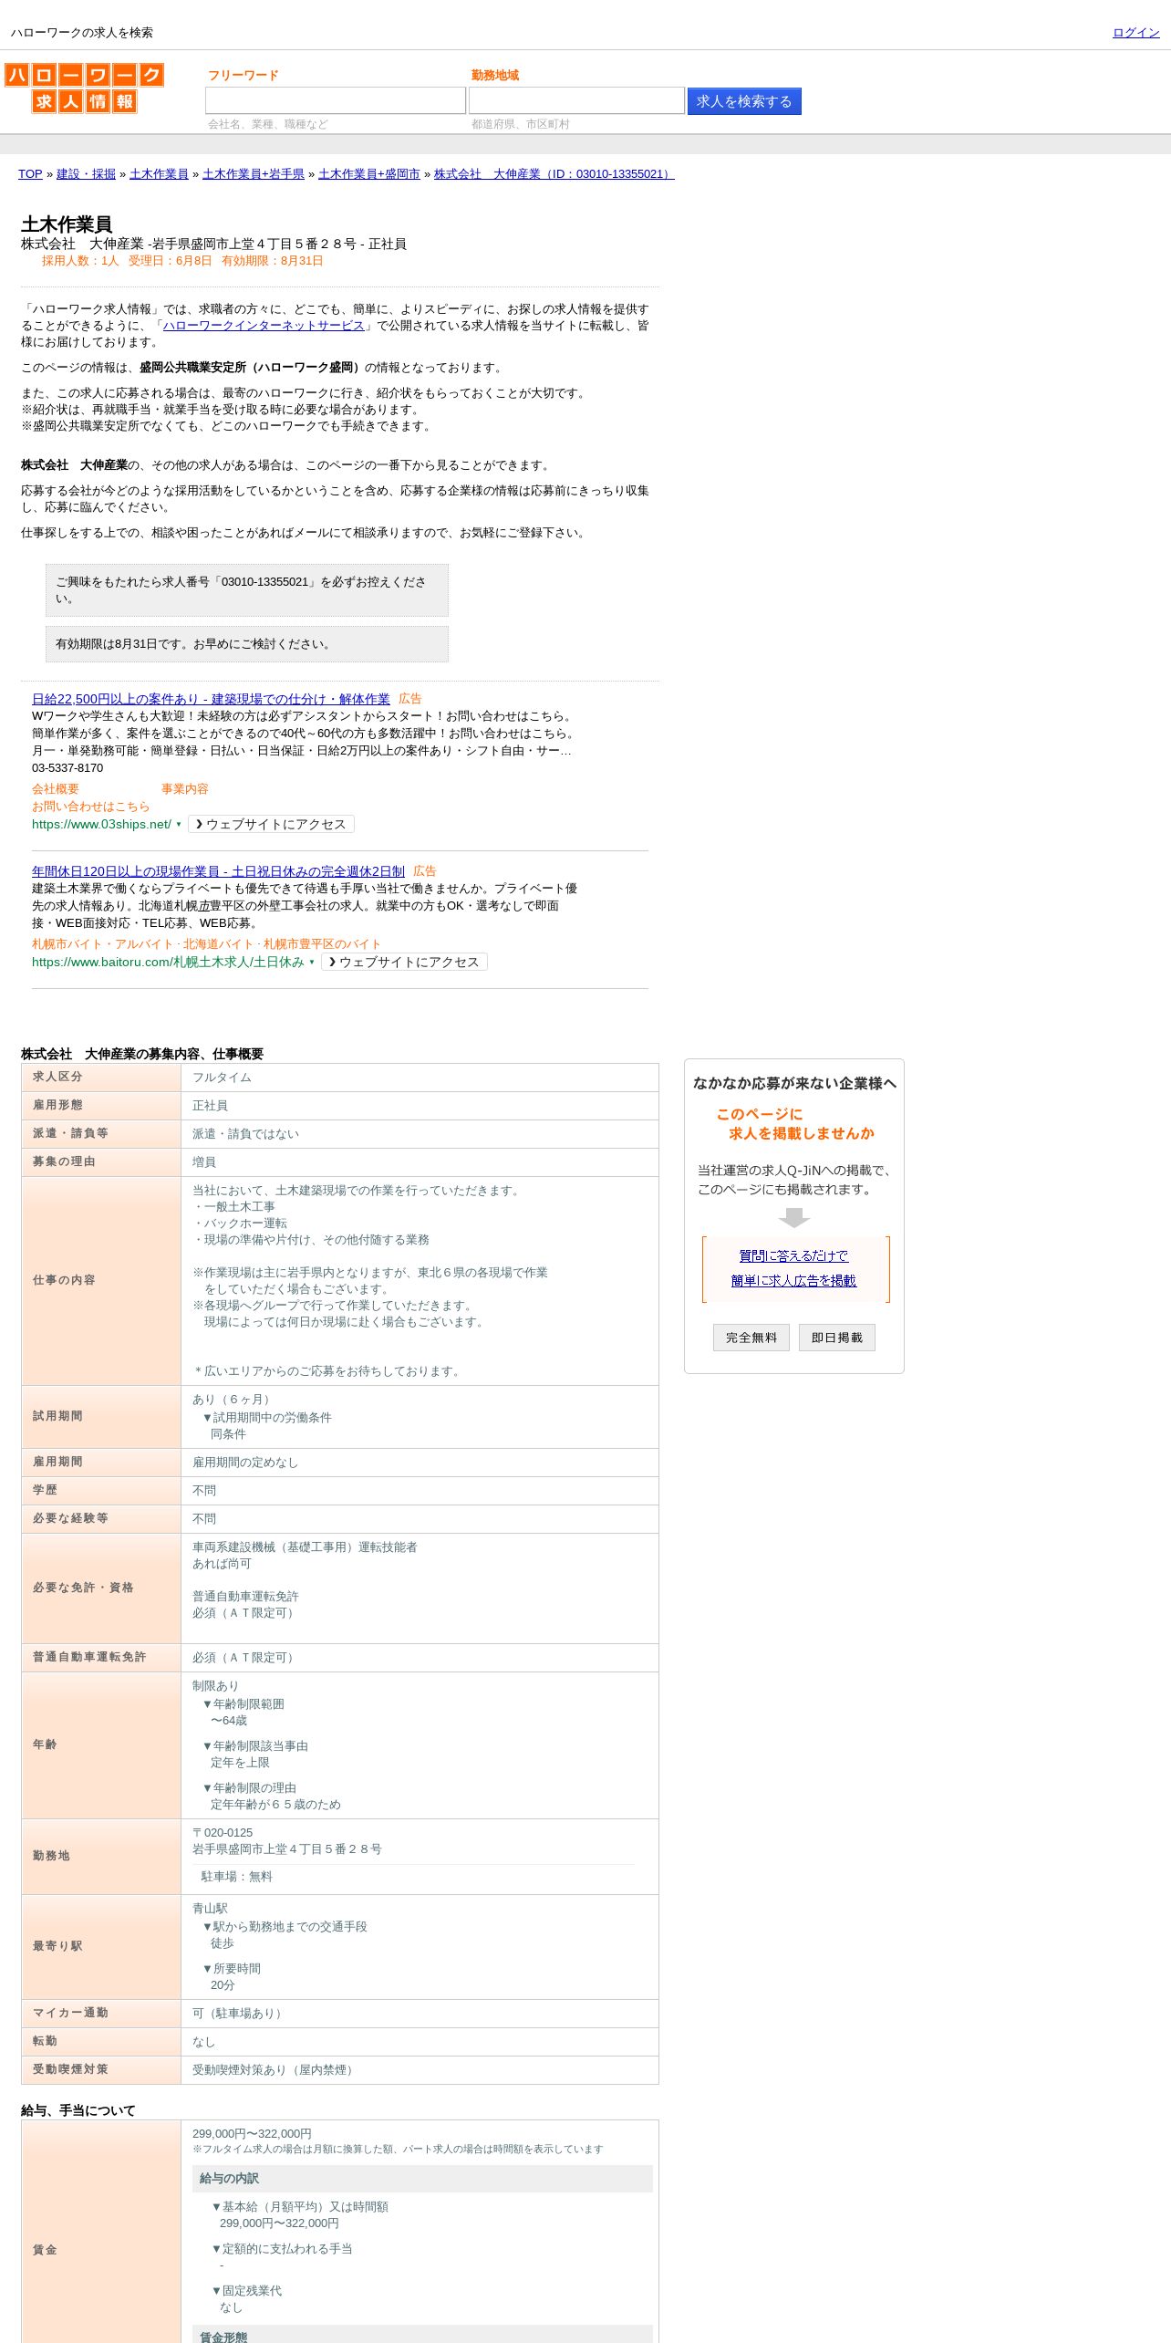Click the 有効期限は8月31日です notice box

click(247, 644)
